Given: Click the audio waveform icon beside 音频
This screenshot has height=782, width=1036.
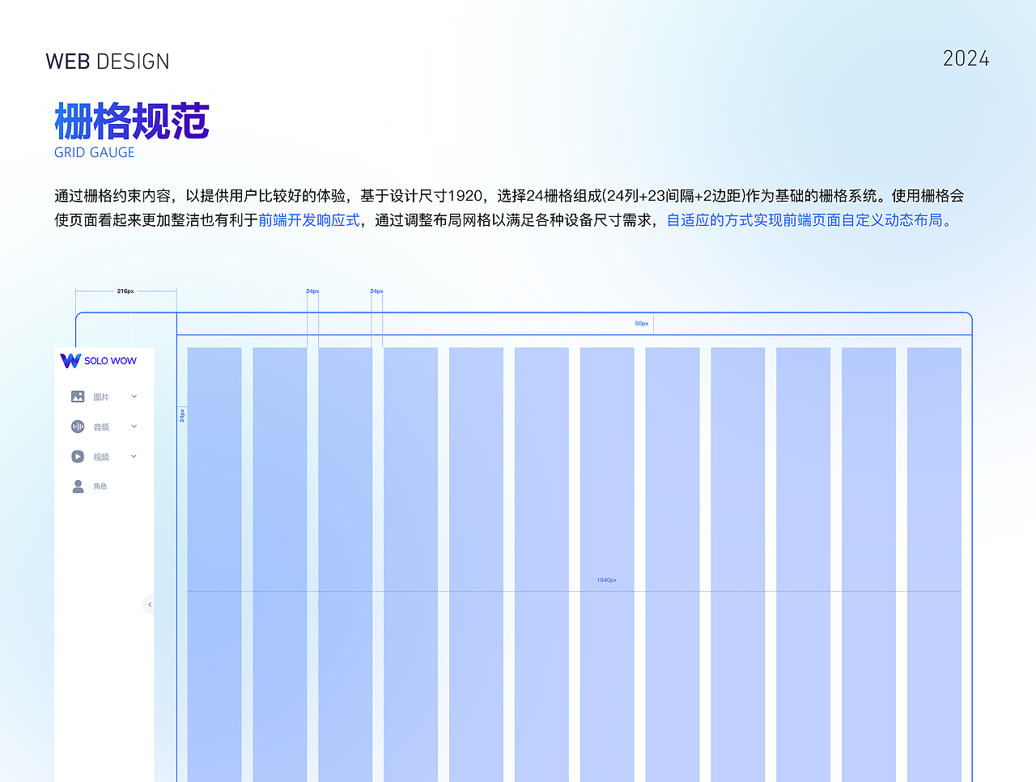Looking at the screenshot, I should (x=78, y=427).
